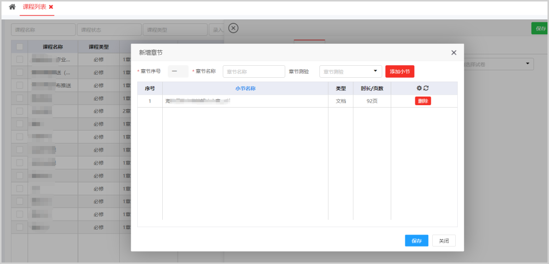Click the 关闭 button in dialog footer
This screenshot has width=549, height=264.
[444, 241]
